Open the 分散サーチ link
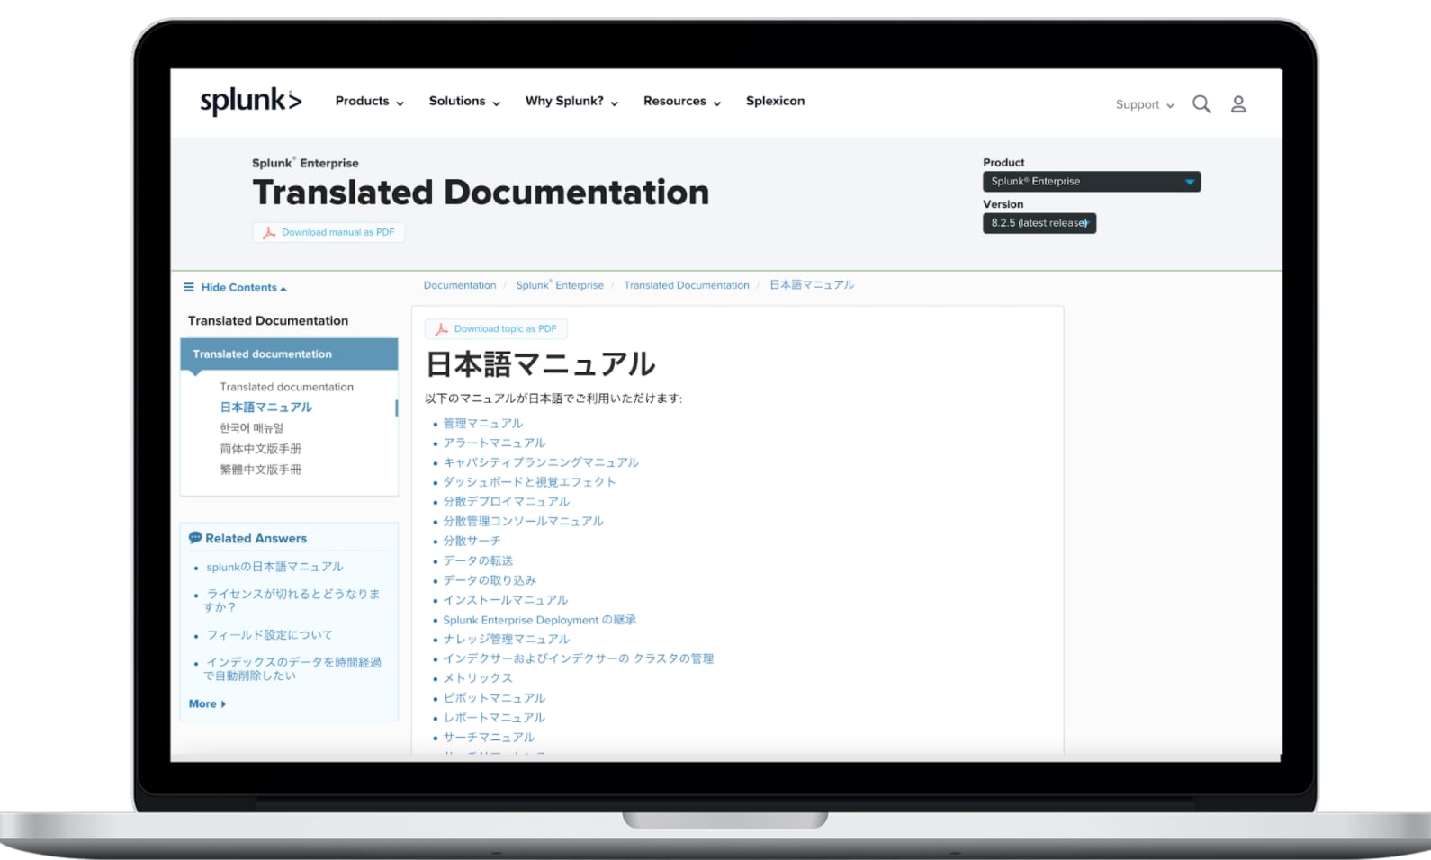Screen dimensions: 1431x860 [472, 542]
